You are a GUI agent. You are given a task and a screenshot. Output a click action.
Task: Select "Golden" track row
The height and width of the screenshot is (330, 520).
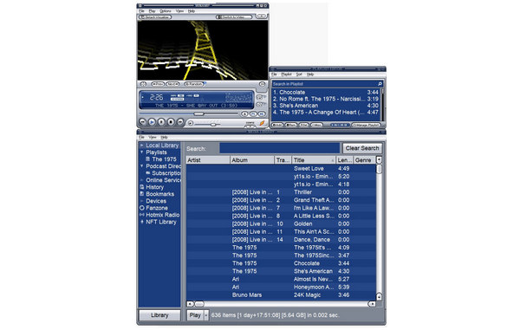(x=281, y=224)
